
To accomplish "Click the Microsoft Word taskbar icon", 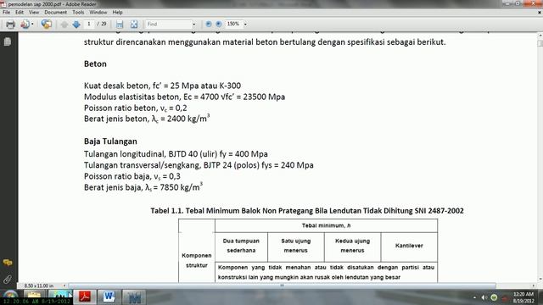I will [109, 297].
